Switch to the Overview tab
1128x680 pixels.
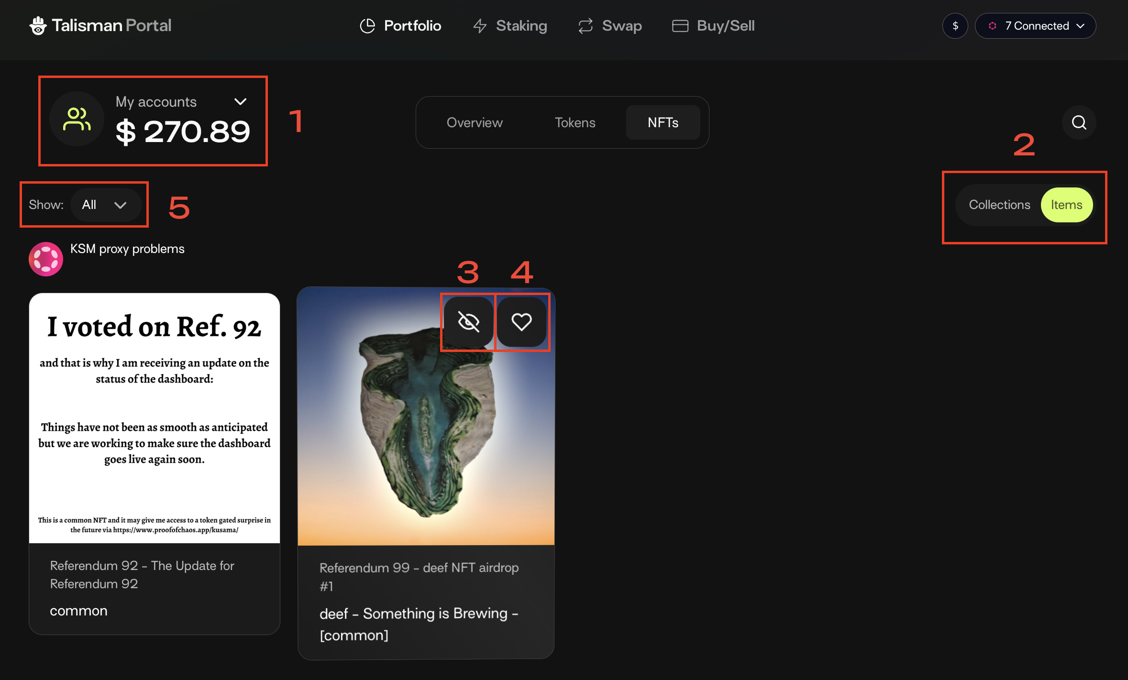[474, 122]
